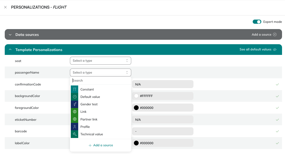Click the seat field label

tap(18, 61)
